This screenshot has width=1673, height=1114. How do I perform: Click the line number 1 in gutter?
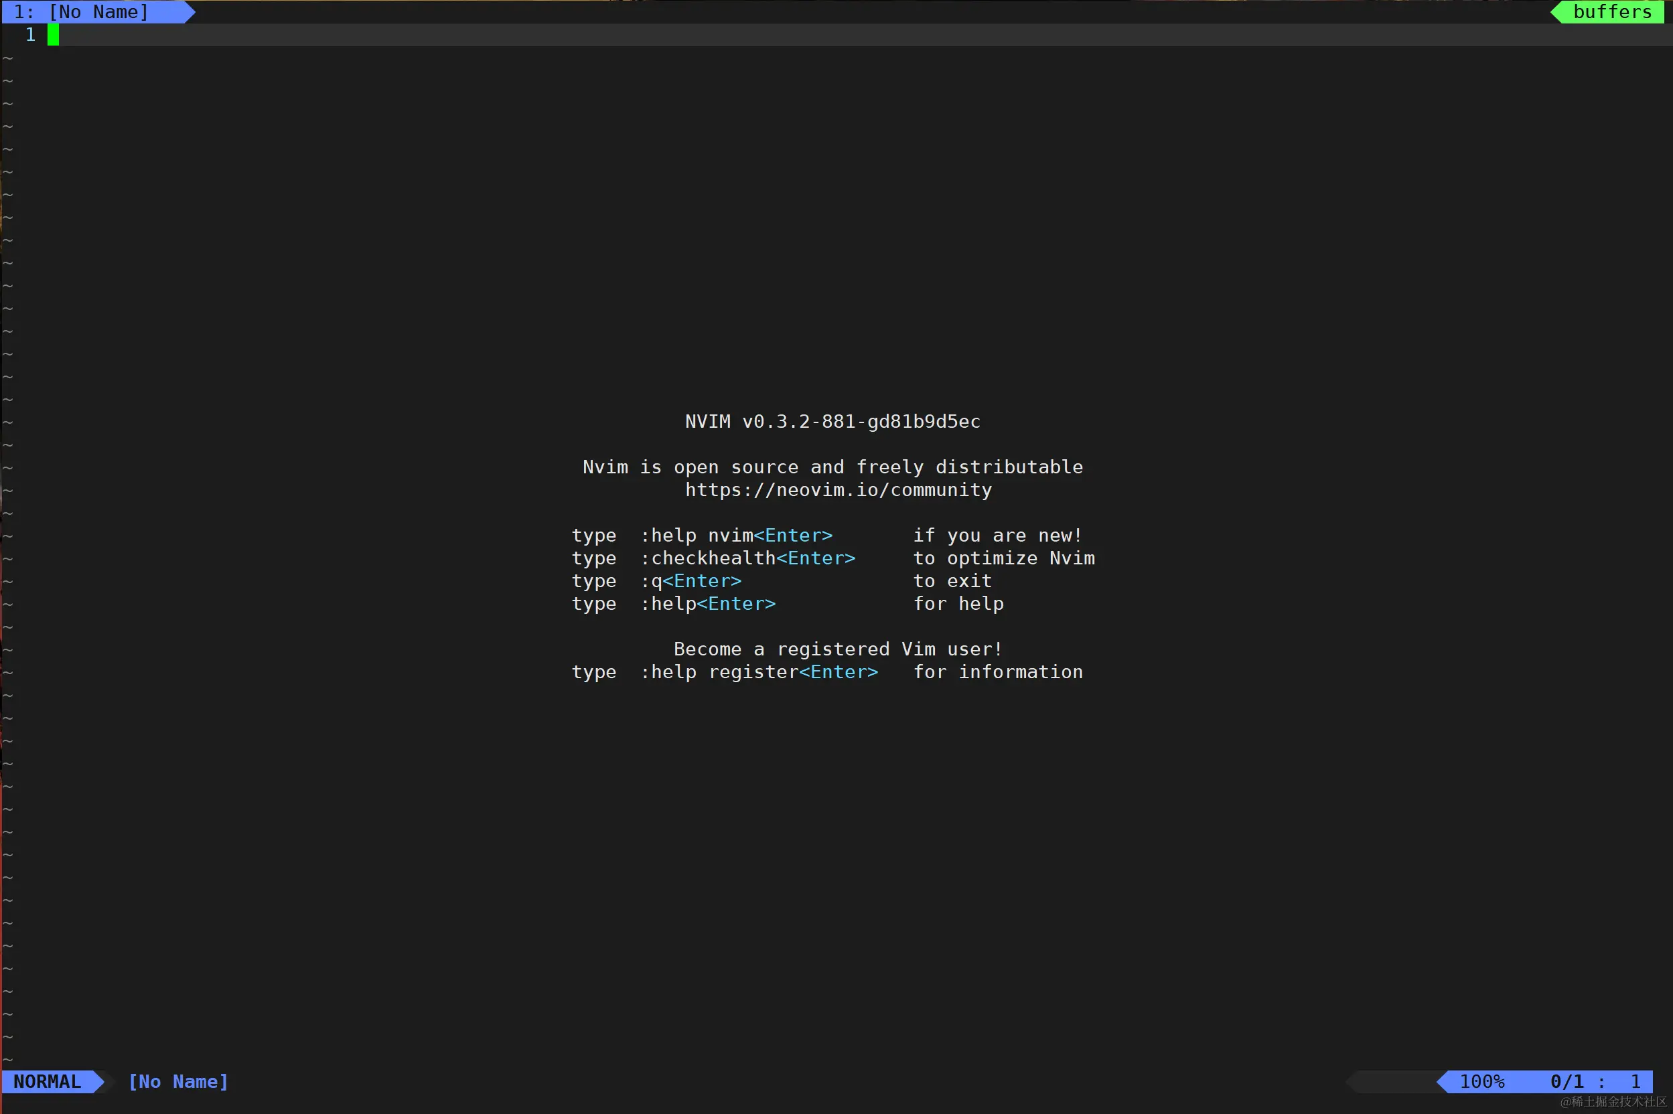31,35
